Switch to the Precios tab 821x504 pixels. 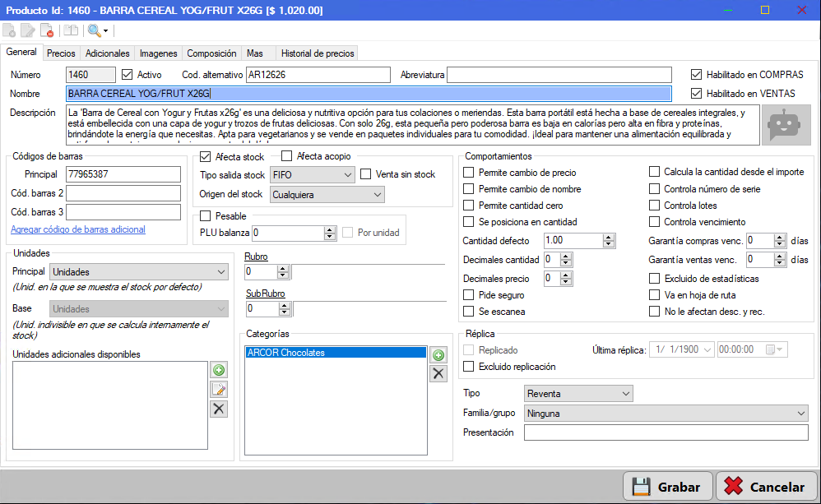tap(61, 53)
